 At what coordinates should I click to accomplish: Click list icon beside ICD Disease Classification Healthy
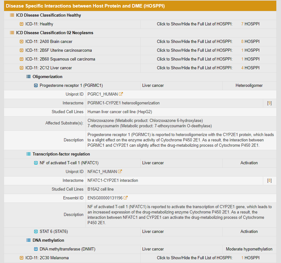pos(12,15)
